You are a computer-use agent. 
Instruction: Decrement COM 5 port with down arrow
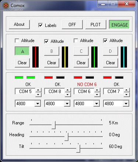click(38, 94)
